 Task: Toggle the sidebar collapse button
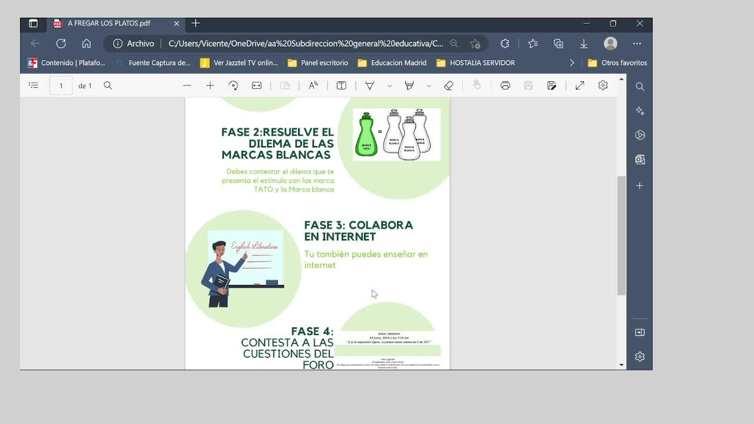click(640, 333)
